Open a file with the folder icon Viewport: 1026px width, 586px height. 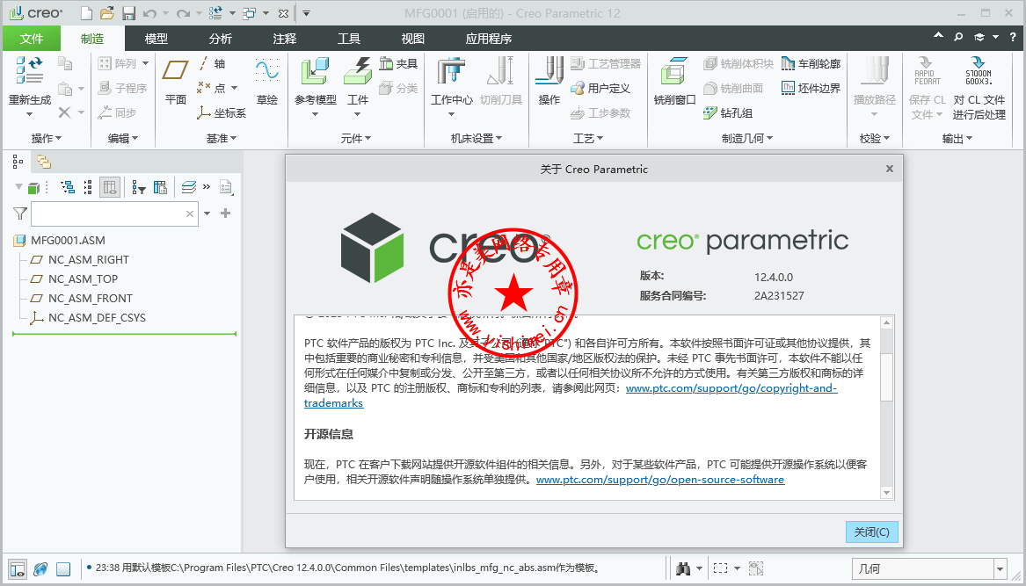107,13
